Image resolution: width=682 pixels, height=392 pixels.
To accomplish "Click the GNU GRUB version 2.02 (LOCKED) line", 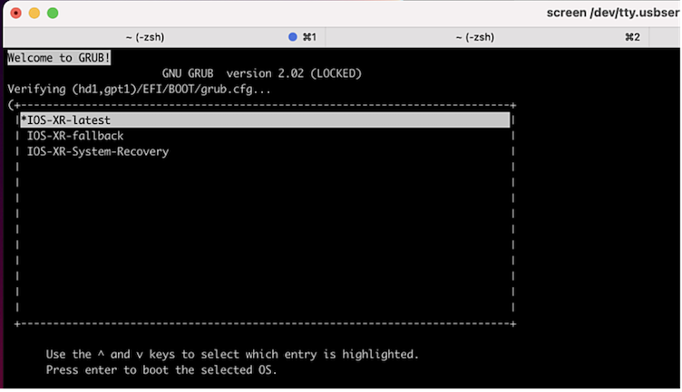I will click(262, 73).
